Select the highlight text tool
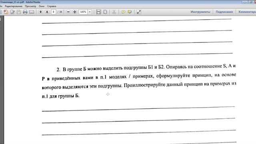This screenshot has width=256, height=144. 130,12
